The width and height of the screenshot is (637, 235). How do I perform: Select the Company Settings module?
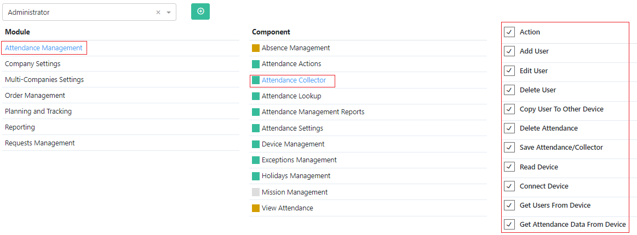point(33,64)
